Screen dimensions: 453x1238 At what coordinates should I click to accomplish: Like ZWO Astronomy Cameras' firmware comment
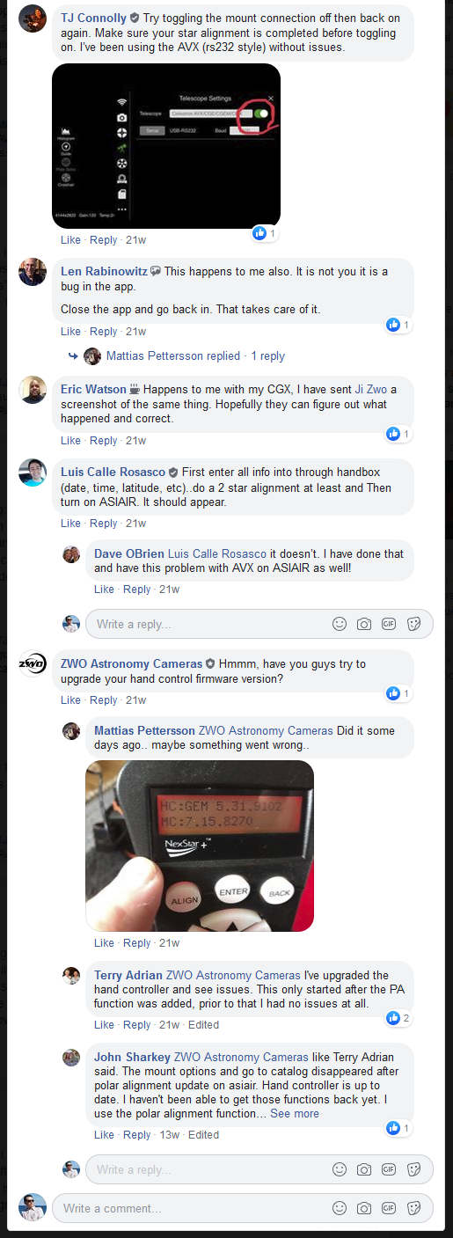(x=70, y=700)
